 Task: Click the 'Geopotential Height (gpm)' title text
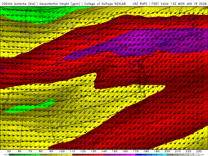click(x=60, y=4)
